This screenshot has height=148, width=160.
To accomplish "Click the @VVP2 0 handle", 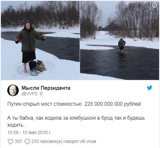I will click(x=32, y=94).
